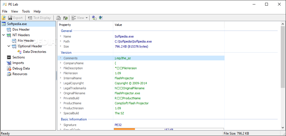Select the value 796.2 KB (815376 bytes)
This screenshot has height=136, width=286.
pos(131,46)
